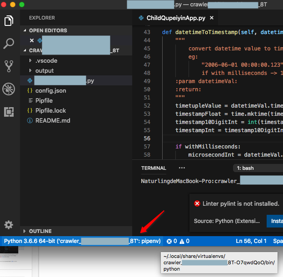Click the Python icon on the editor tab
283x277 pixels.
141,18
